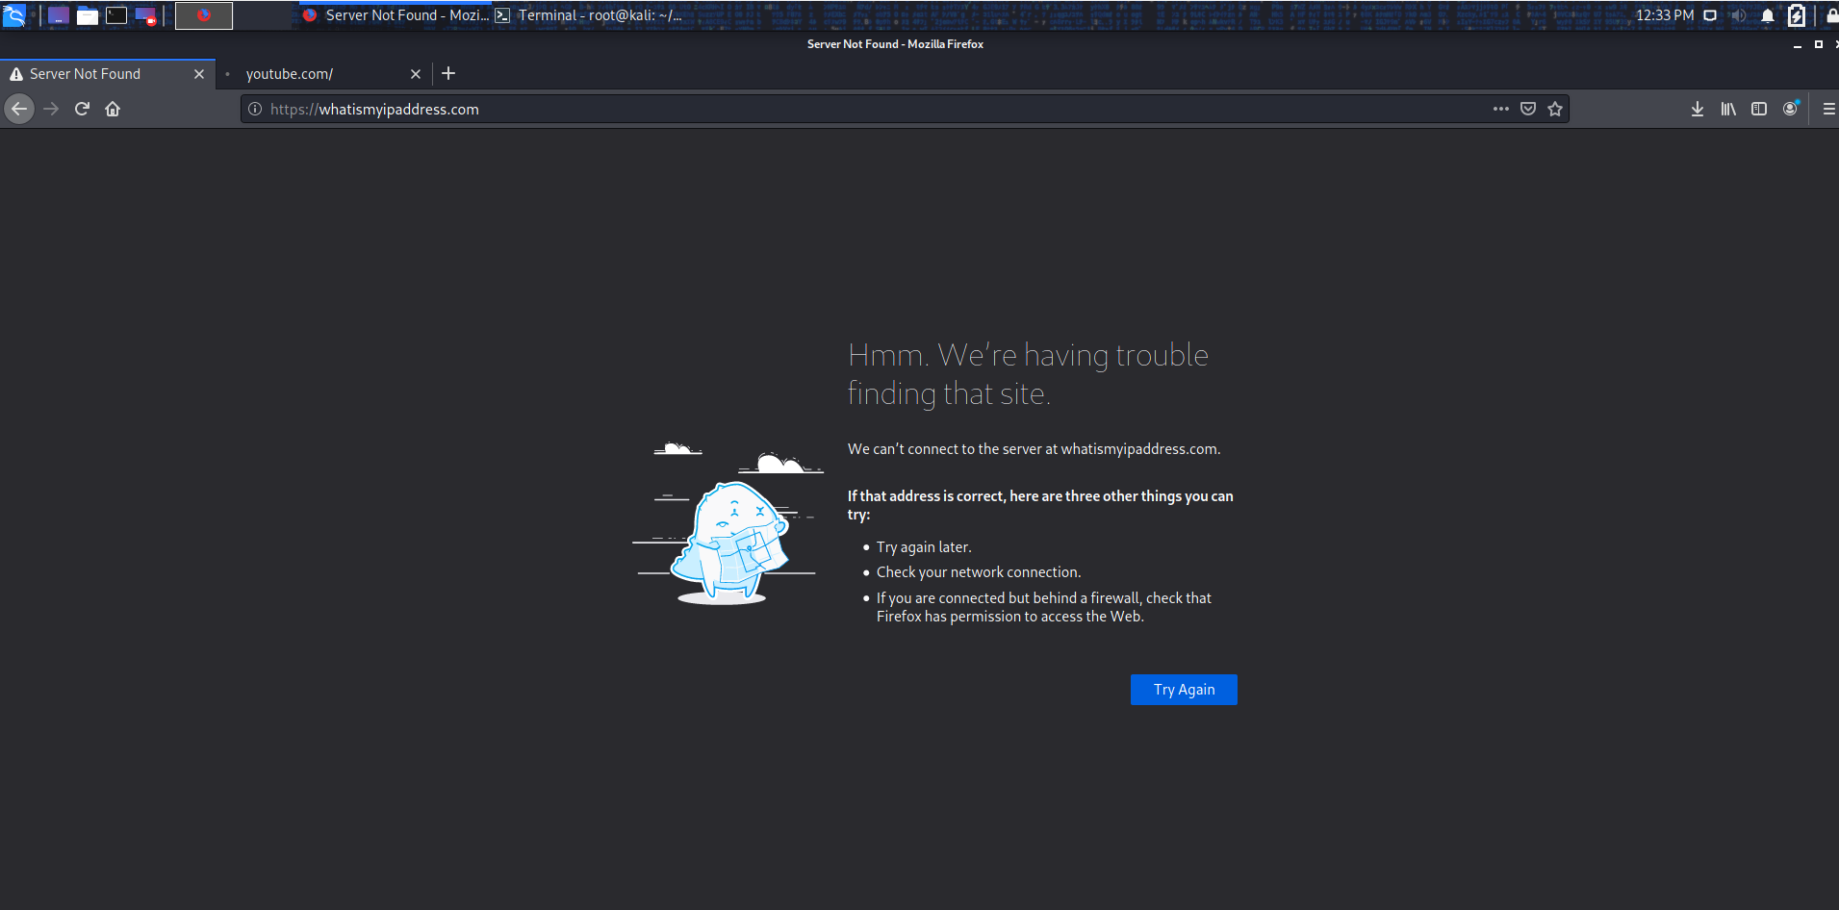Switch to the Terminal root@kali taskbar window
The height and width of the screenshot is (910, 1839).
589,15
